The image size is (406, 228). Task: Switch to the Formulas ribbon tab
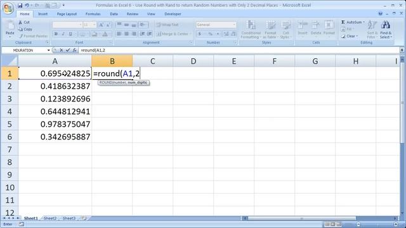(93, 14)
